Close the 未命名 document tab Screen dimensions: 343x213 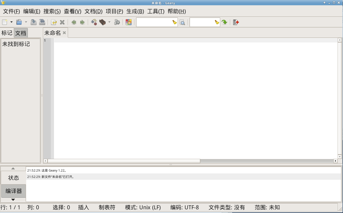point(64,33)
